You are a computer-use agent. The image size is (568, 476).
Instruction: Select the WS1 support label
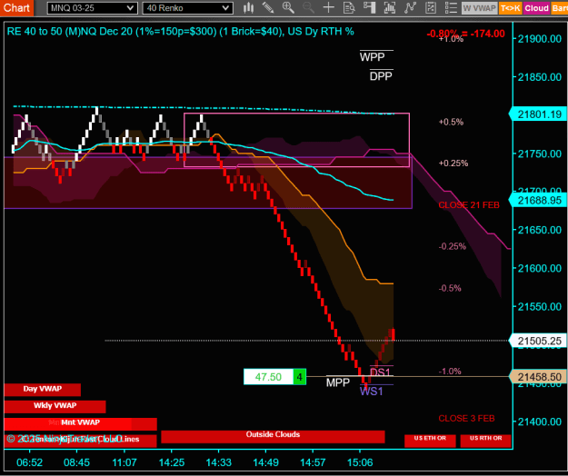pyautogui.click(x=372, y=392)
